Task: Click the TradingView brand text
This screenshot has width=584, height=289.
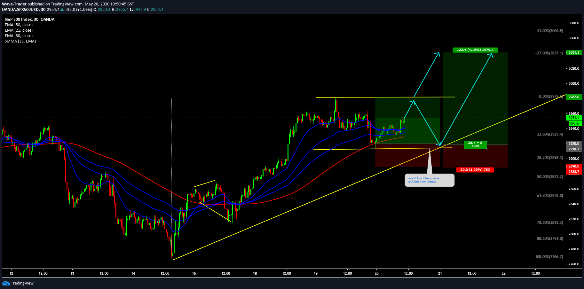Action: (22, 283)
